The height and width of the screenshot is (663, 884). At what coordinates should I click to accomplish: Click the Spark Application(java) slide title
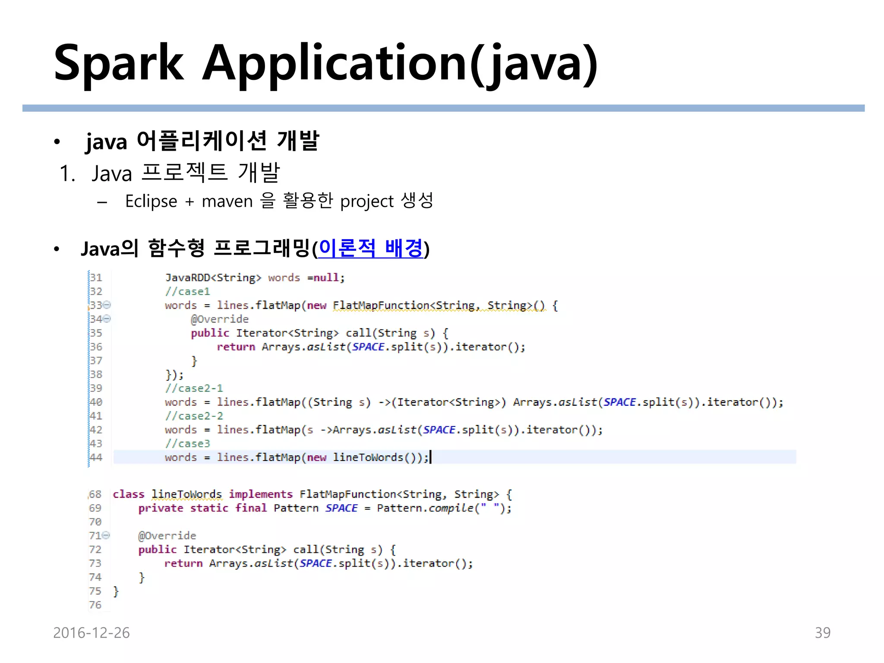325,63
